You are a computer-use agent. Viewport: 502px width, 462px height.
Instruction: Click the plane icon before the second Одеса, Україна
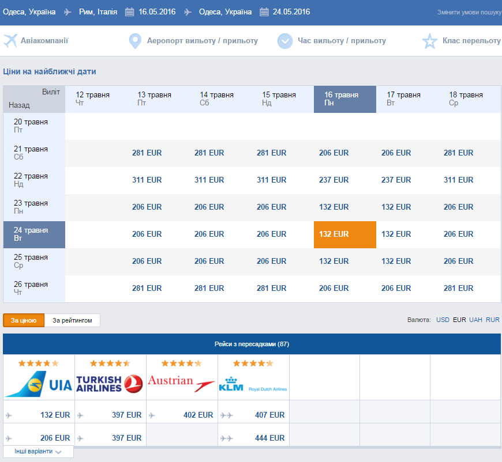(188, 12)
